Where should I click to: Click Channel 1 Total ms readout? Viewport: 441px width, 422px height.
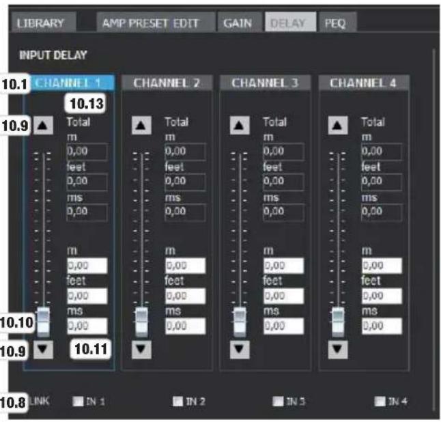87,212
